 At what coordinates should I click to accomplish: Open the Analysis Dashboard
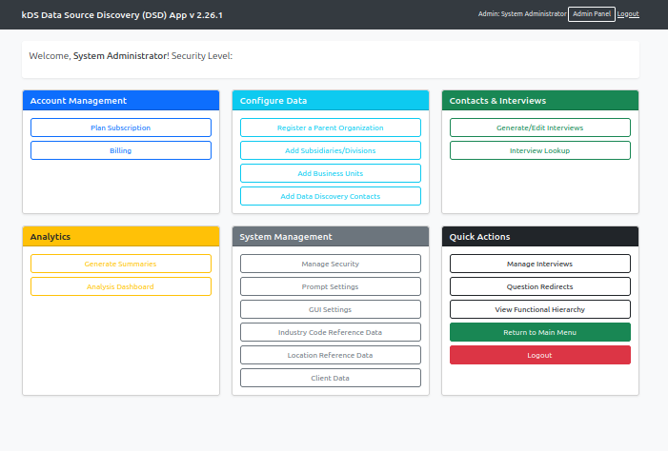click(x=121, y=286)
